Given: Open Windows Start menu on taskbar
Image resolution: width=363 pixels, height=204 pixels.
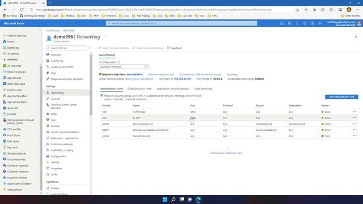Looking at the screenshot, I should (165, 199).
